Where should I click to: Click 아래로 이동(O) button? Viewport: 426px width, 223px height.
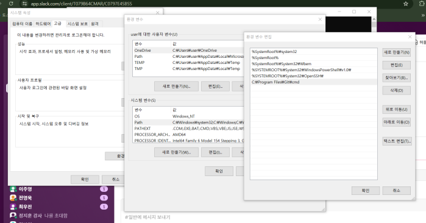397,122
